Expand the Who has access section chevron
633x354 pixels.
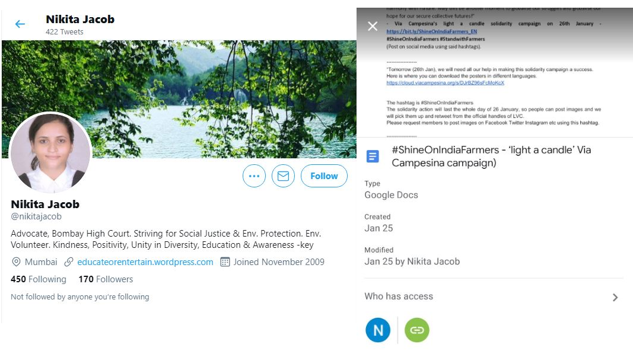click(615, 297)
